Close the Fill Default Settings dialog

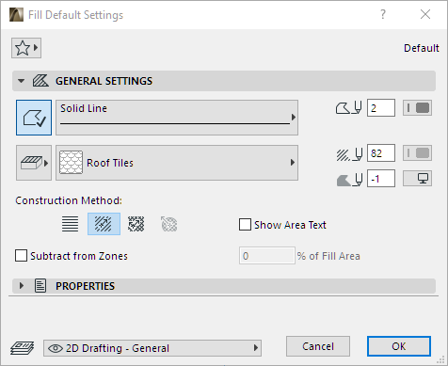(425, 14)
